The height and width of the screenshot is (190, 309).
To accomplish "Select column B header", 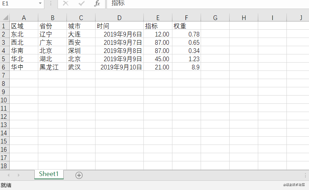I will click(53, 18).
